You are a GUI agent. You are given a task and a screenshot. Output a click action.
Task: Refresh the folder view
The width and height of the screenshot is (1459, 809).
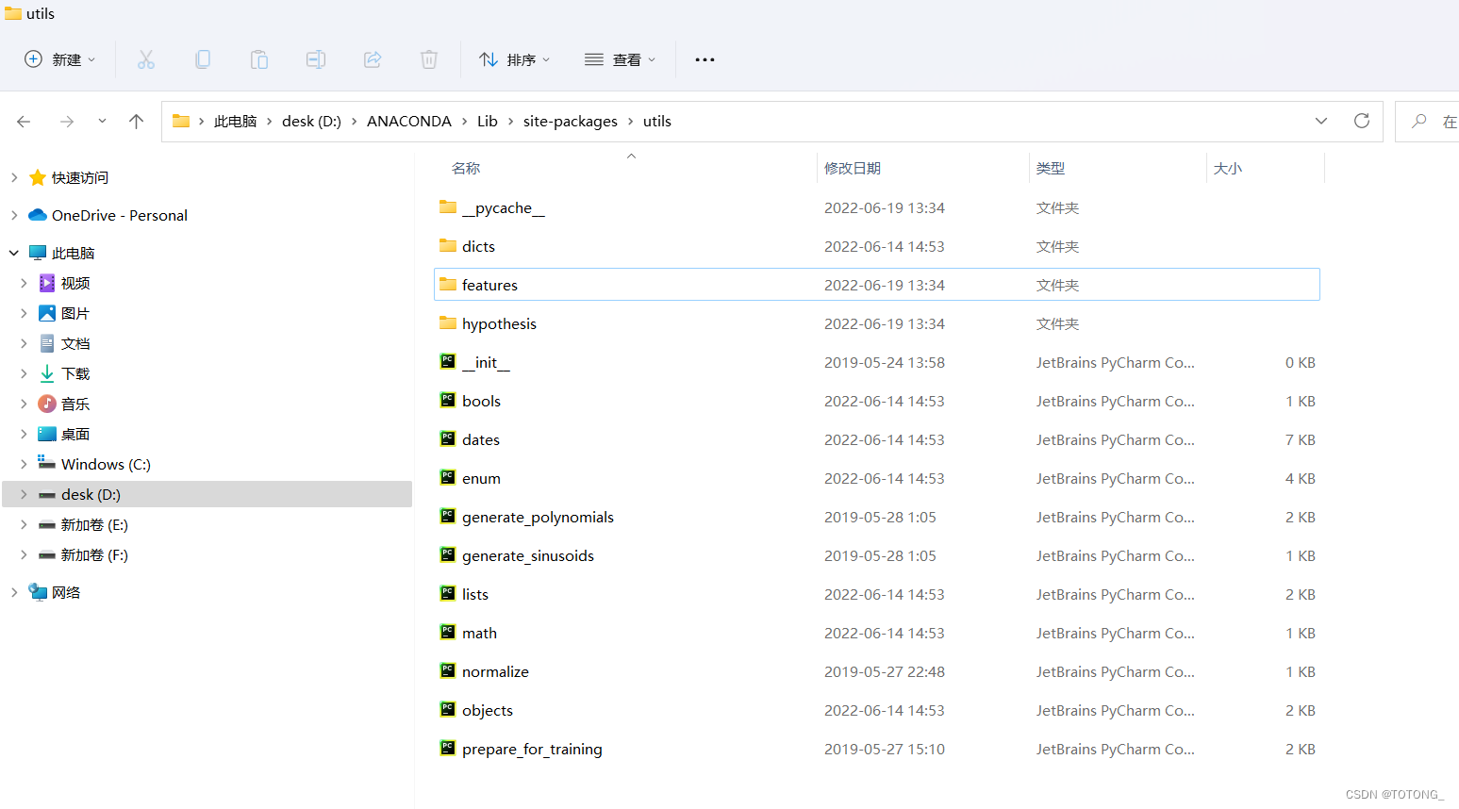tap(1361, 121)
